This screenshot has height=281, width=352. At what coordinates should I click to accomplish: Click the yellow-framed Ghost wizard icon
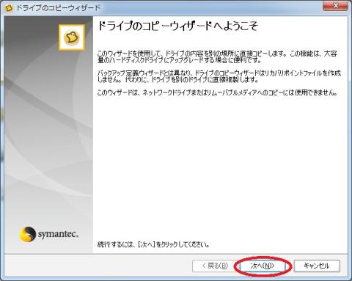pos(72,37)
